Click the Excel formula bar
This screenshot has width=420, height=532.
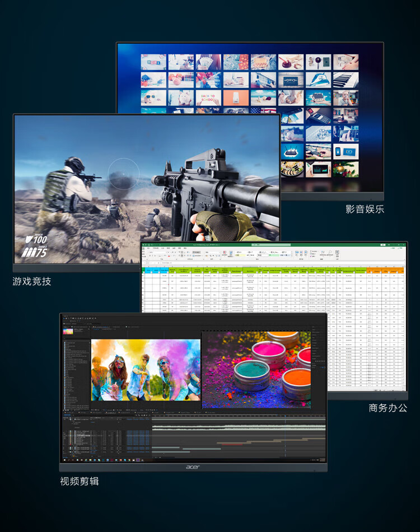click(282, 263)
